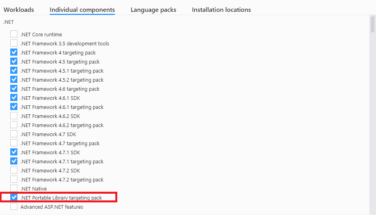Click the vertical scrollbar thumb
This screenshot has width=376, height=215.
click(372, 24)
